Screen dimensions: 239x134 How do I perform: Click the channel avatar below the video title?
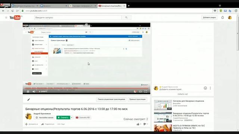coord(28,116)
